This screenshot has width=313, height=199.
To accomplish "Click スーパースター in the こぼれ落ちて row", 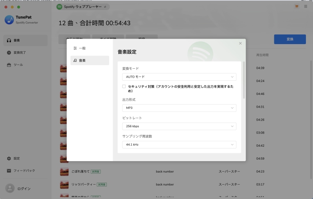I will point(229,171).
